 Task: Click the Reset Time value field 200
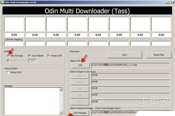pyautogui.click(x=32, y=61)
